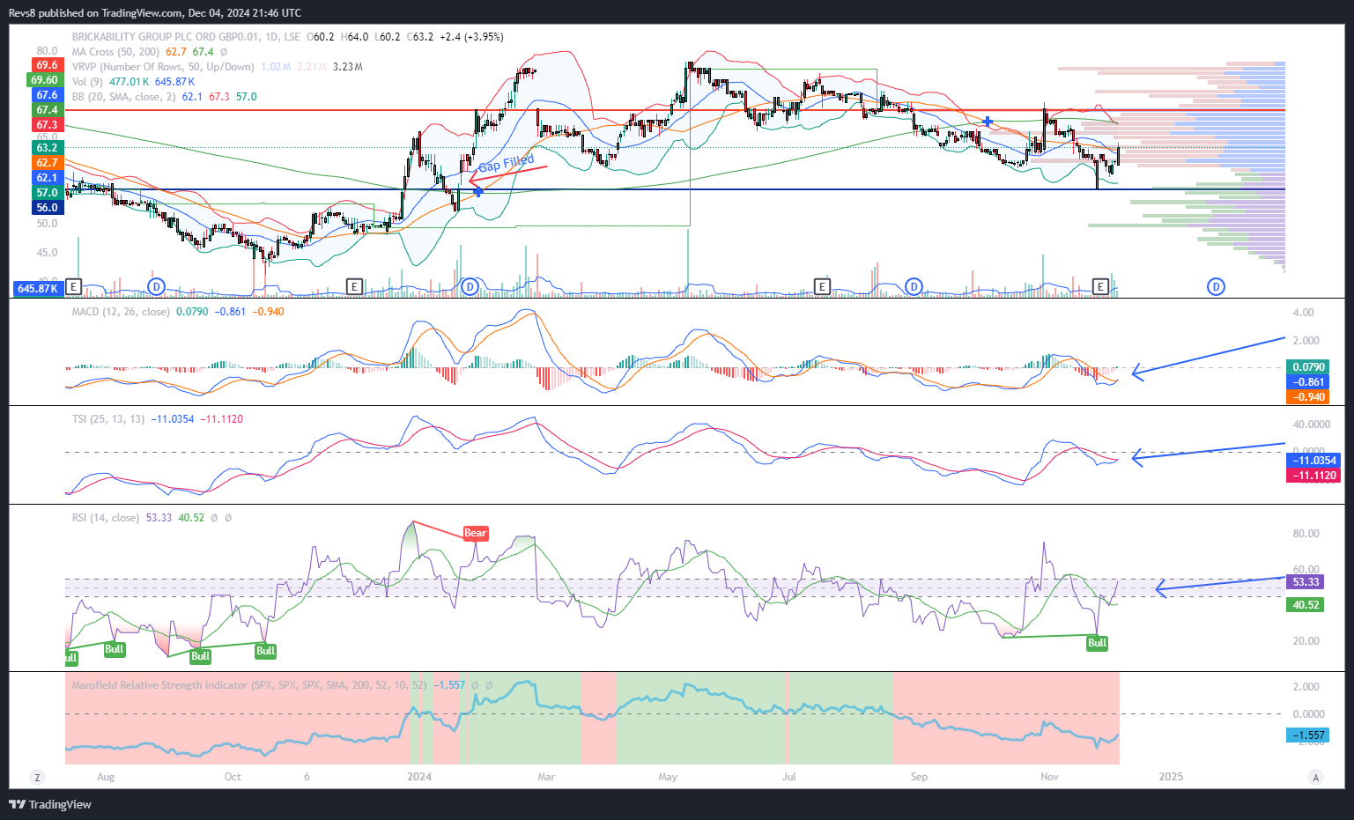Screen dimensions: 1354x820
Task: Select the 2025 label on time axis
Action: point(1171,777)
